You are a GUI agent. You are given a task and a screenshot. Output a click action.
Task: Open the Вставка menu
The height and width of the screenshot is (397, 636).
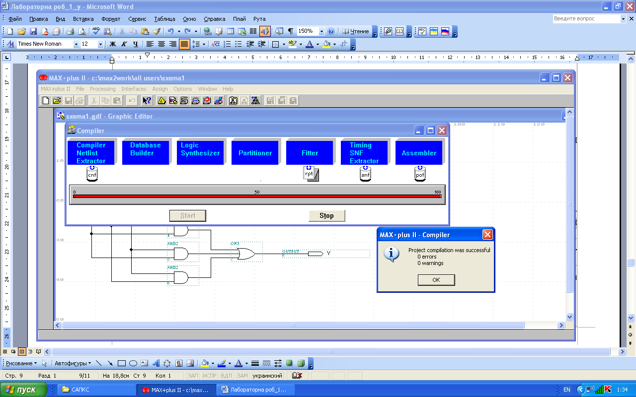pos(83,19)
